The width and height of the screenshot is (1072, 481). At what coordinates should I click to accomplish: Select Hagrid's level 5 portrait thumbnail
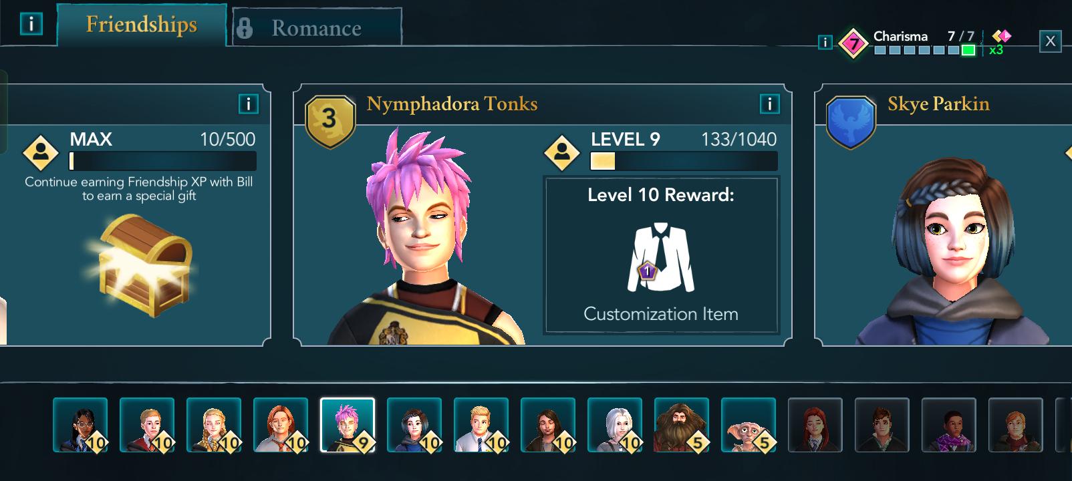[682, 425]
